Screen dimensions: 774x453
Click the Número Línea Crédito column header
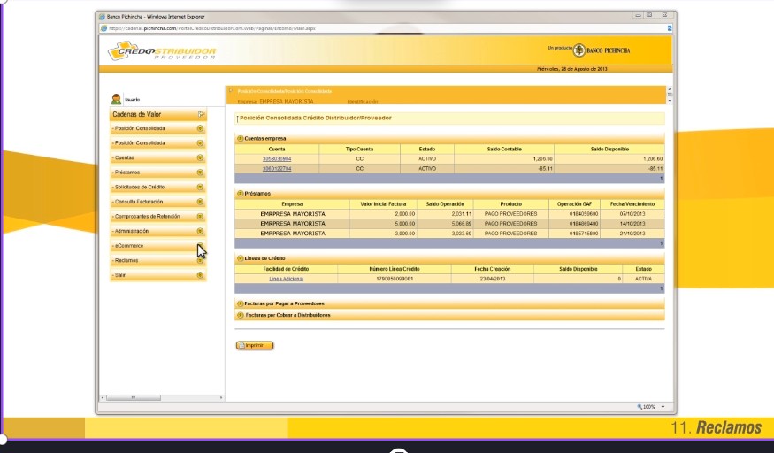click(x=395, y=270)
